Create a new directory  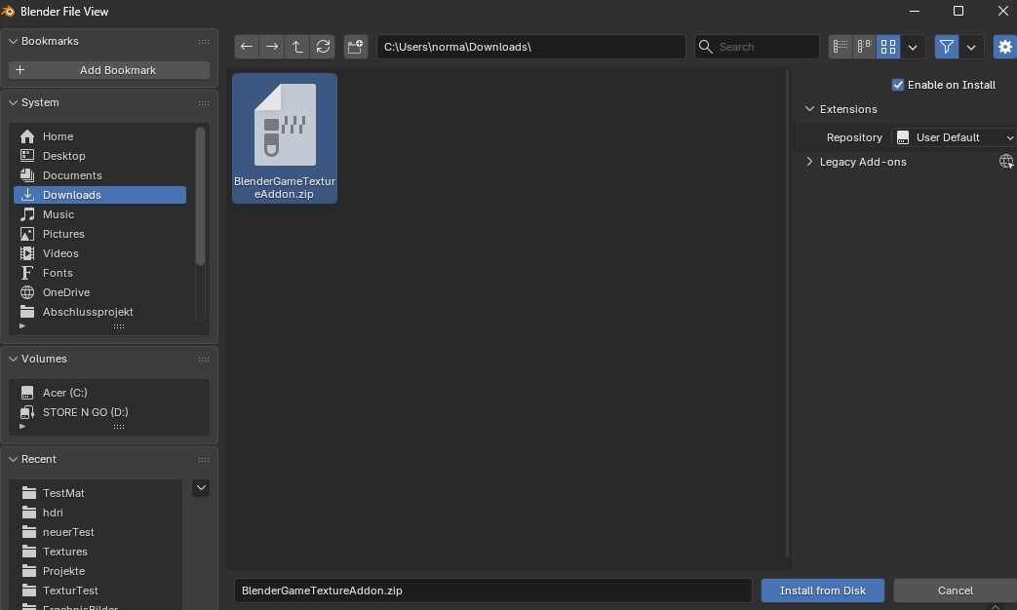point(356,47)
